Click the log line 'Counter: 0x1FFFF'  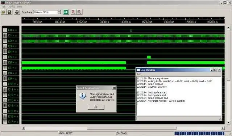(x=152, y=87)
